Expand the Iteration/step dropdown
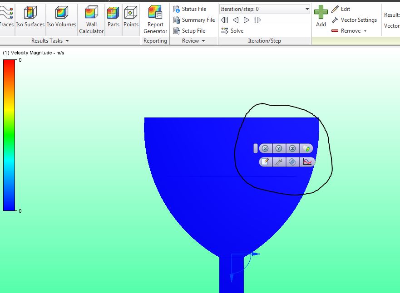Viewport: 400px width, 293px height. point(307,9)
